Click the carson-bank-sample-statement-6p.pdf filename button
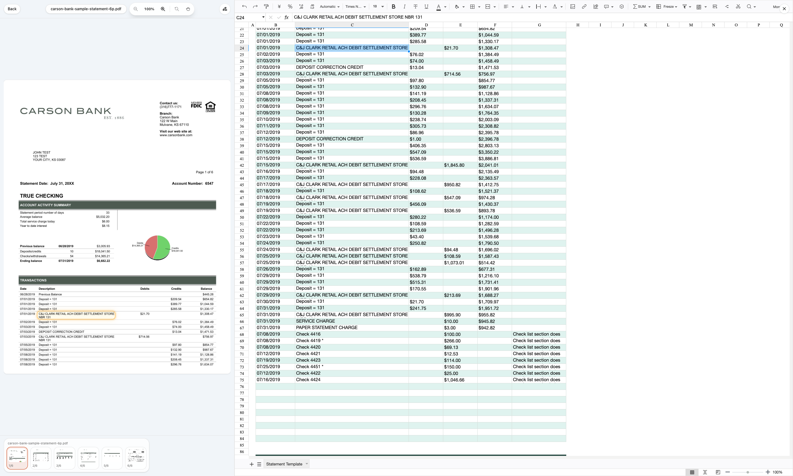This screenshot has width=793, height=476. [x=86, y=9]
